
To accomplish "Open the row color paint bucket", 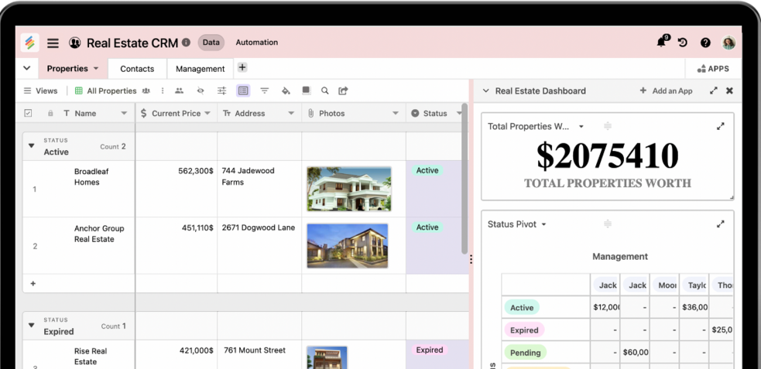I will [x=286, y=91].
